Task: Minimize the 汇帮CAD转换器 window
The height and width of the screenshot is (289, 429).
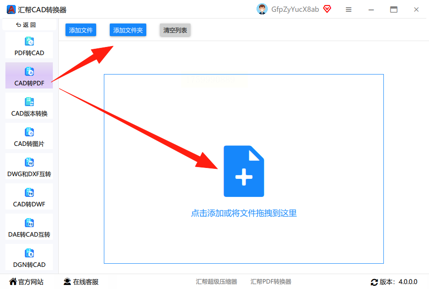Action: (371, 9)
